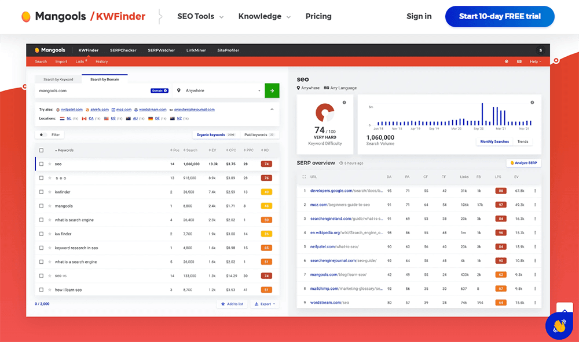This screenshot has height=342, width=579.
Task: Open keyboard shortcuts icon in the red toolbar
Action: coord(519,61)
